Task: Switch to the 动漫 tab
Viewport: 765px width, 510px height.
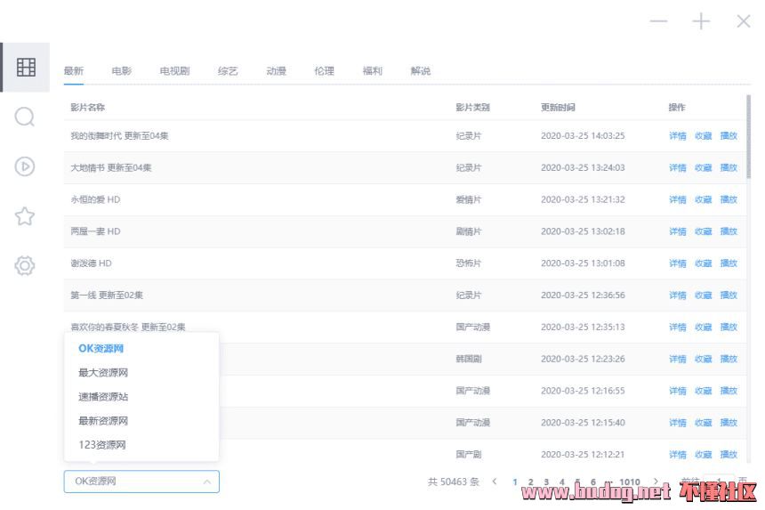Action: pos(276,71)
